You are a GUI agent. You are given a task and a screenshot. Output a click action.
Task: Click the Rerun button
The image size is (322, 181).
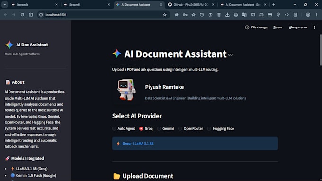tap(277, 27)
